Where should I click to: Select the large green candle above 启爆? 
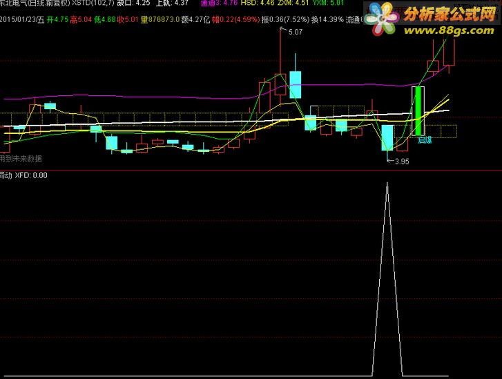(x=418, y=110)
